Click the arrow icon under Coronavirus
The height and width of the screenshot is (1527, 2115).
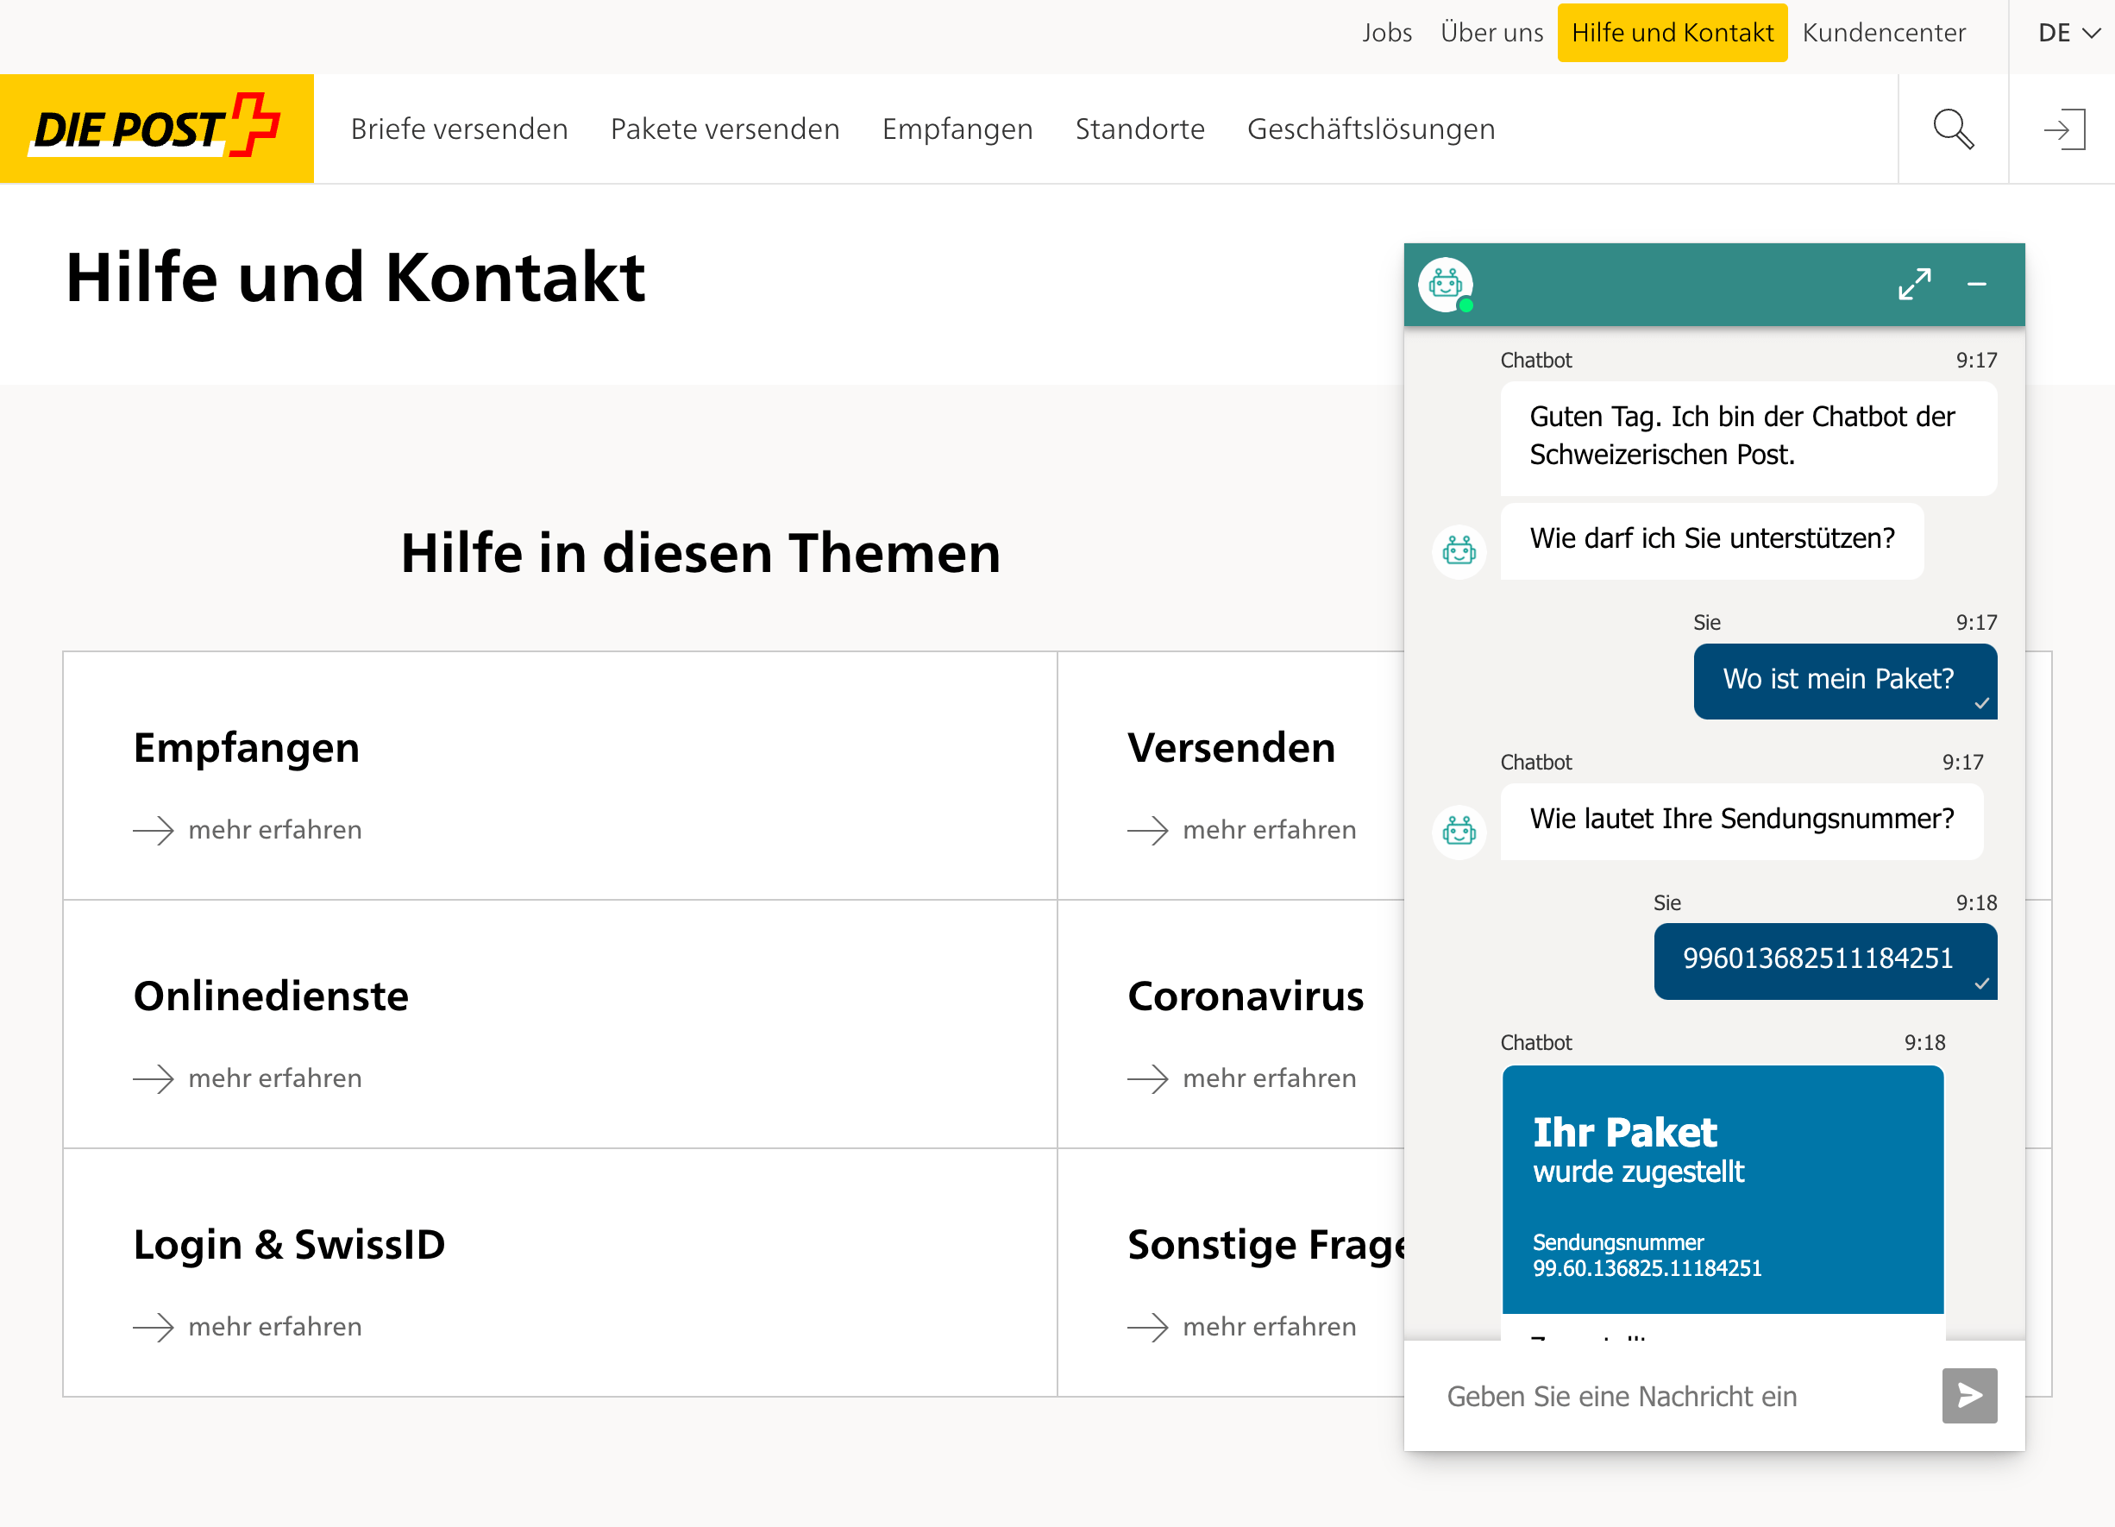pyautogui.click(x=1149, y=1078)
